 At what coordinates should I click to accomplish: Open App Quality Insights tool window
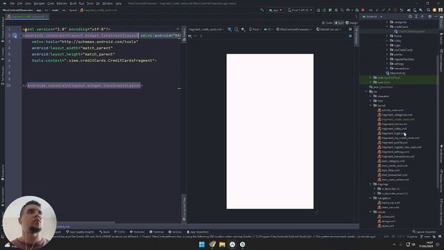[x=80, y=232]
